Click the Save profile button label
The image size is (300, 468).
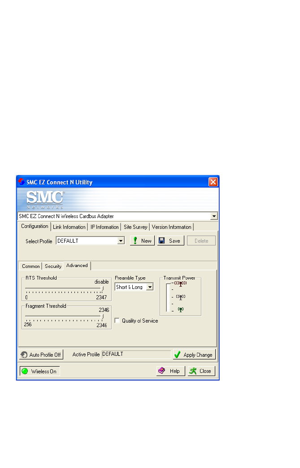click(x=174, y=241)
